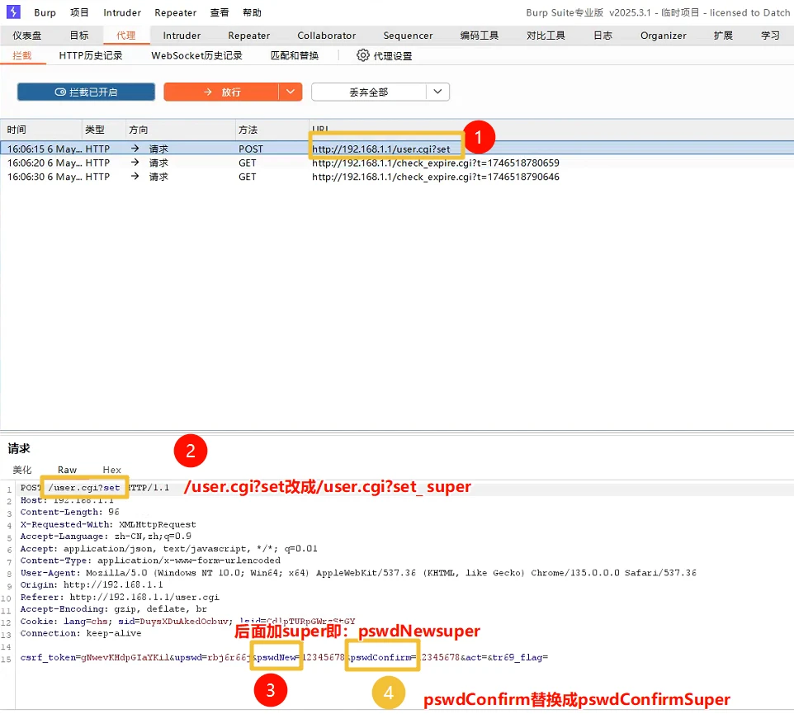Click pswdNew parameter in request body

(277, 657)
